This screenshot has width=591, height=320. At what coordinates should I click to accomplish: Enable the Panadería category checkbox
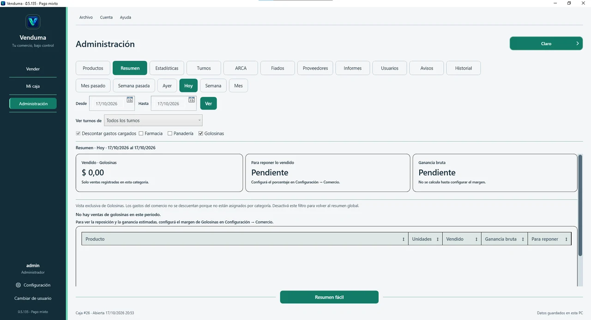170,133
